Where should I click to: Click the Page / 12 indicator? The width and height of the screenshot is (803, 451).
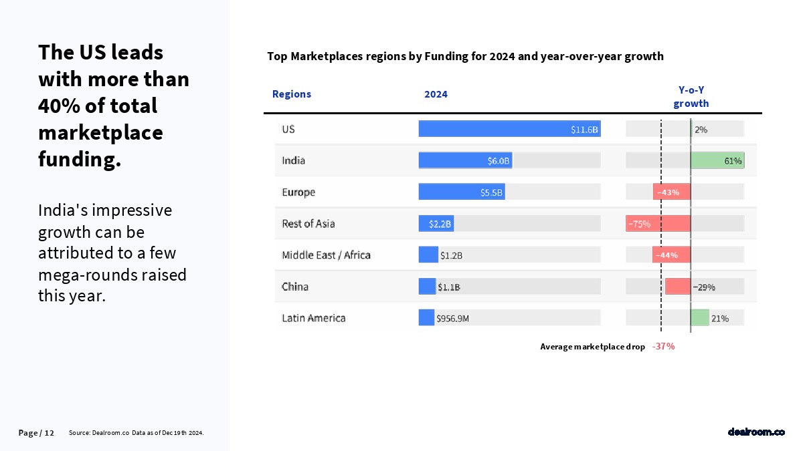[x=36, y=433]
